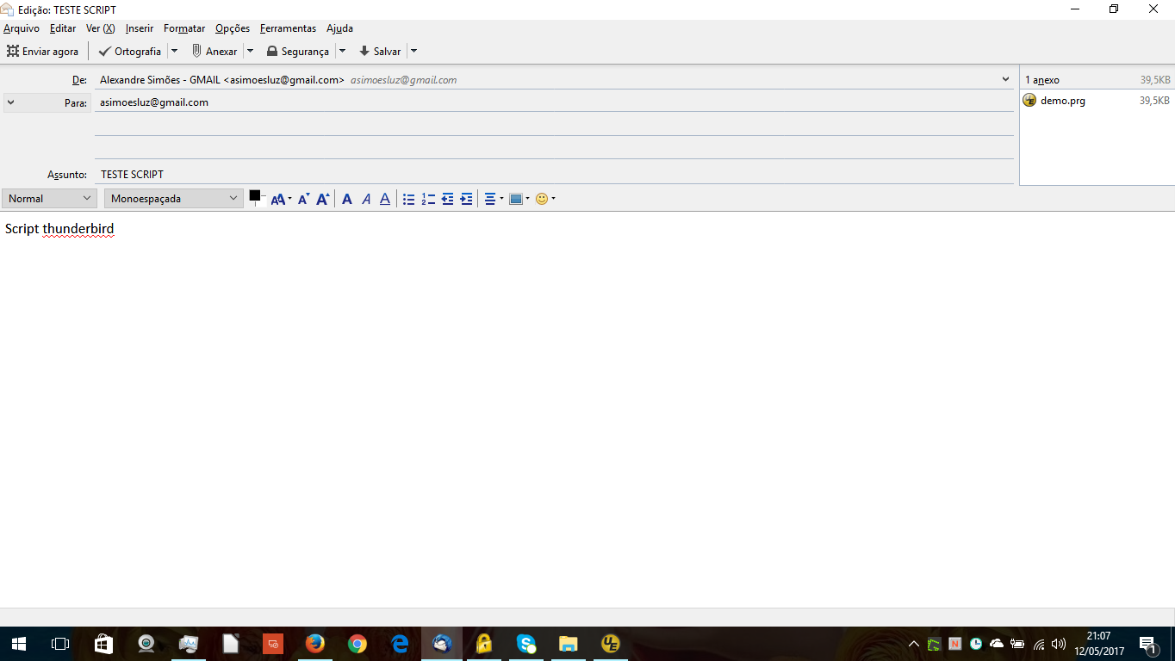Open the Ajuda menu
The image size is (1175, 661).
(x=339, y=28)
